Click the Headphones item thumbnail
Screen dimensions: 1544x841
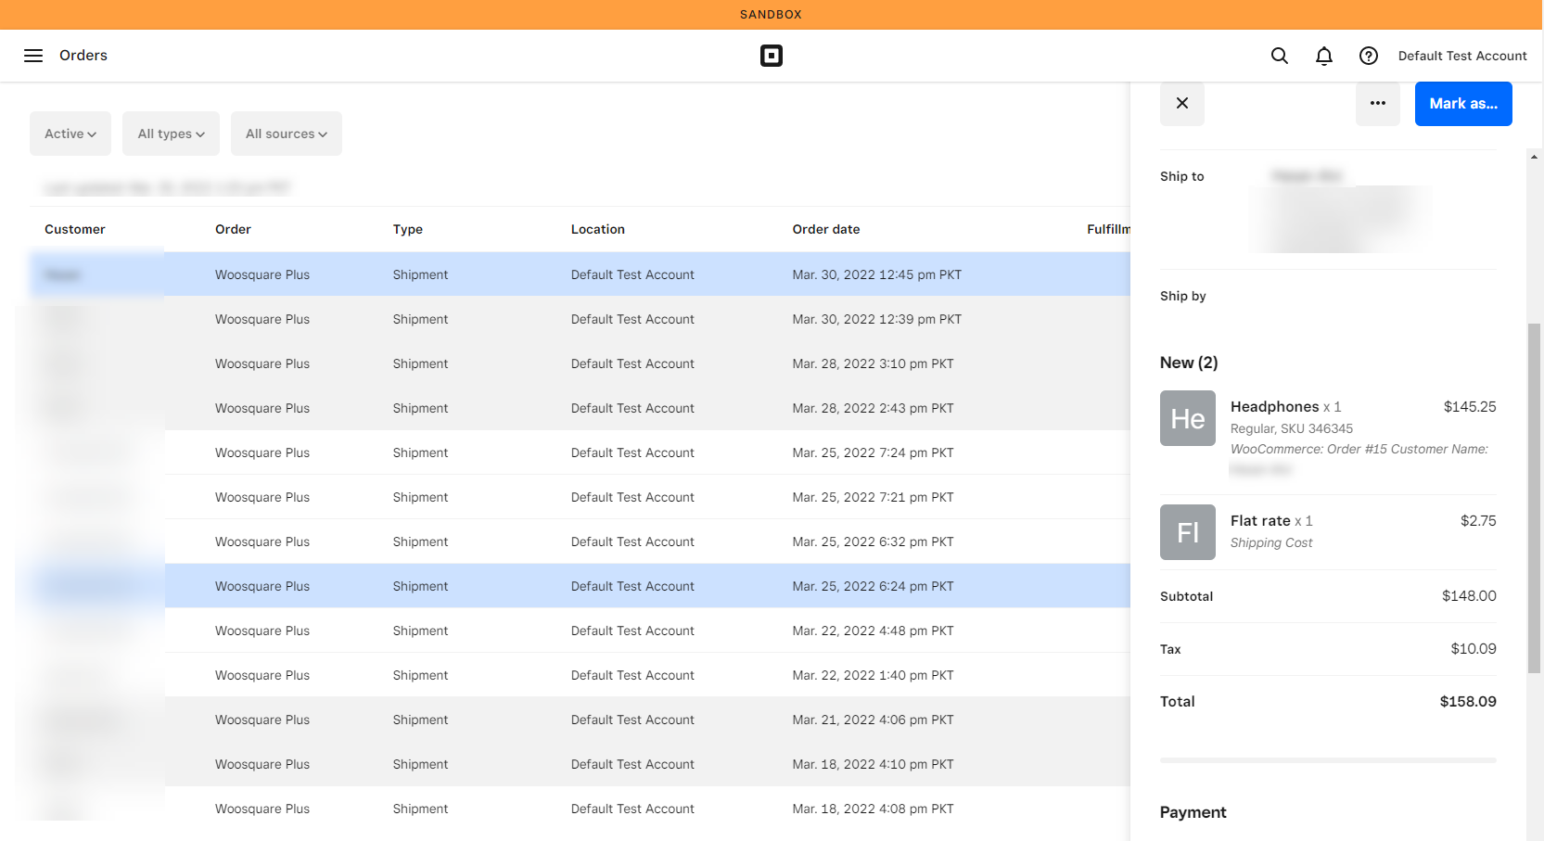click(1188, 418)
